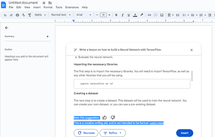The width and height of the screenshot is (215, 137).
Task: Apply a numbered list
Action: (201, 15)
